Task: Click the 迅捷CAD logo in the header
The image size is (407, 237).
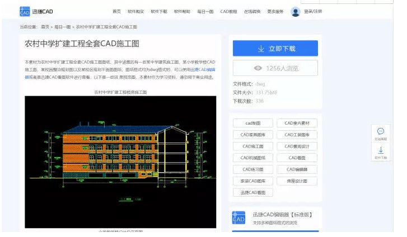Action: pos(36,12)
